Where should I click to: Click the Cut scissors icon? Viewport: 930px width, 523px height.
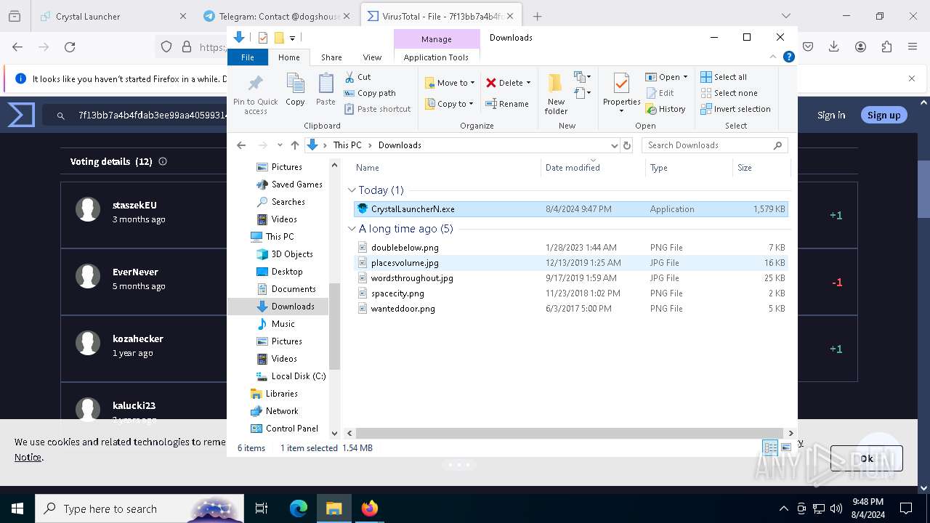point(349,77)
